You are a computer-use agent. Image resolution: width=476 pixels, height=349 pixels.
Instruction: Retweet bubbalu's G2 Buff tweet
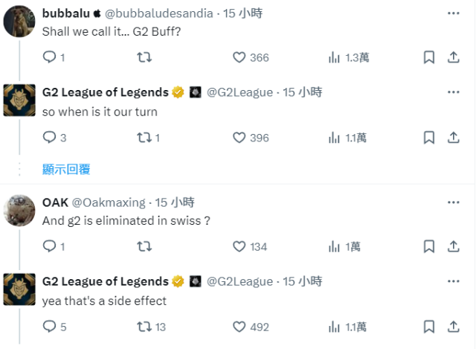coord(146,57)
